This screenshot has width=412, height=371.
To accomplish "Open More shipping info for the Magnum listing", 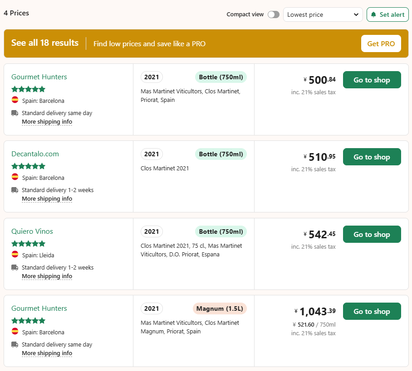I will pyautogui.click(x=47, y=353).
